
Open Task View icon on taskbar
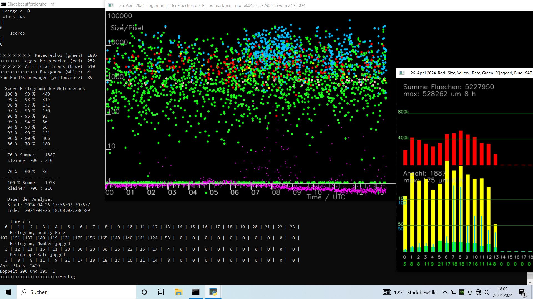[161, 292]
